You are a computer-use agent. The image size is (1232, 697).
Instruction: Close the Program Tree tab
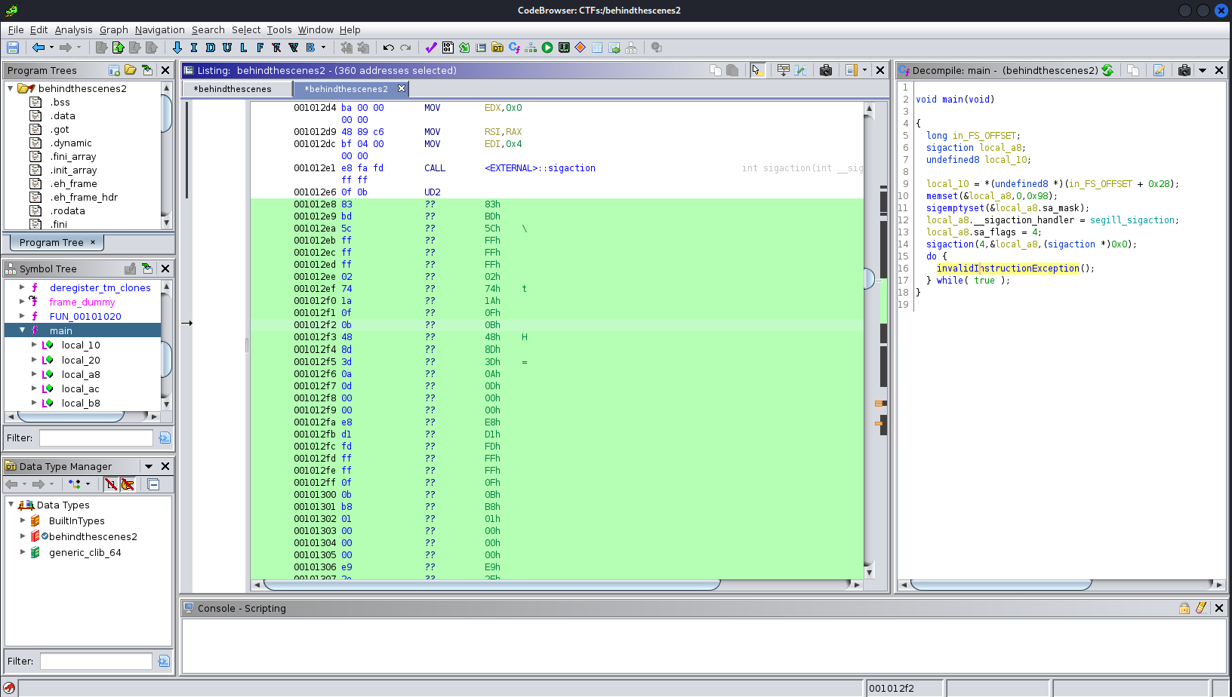93,242
